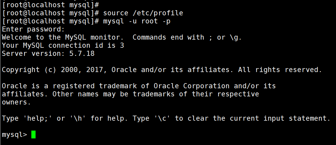Click the "All rights reserved." text
Screen dimensions: 336x145
pyautogui.click(x=280, y=70)
